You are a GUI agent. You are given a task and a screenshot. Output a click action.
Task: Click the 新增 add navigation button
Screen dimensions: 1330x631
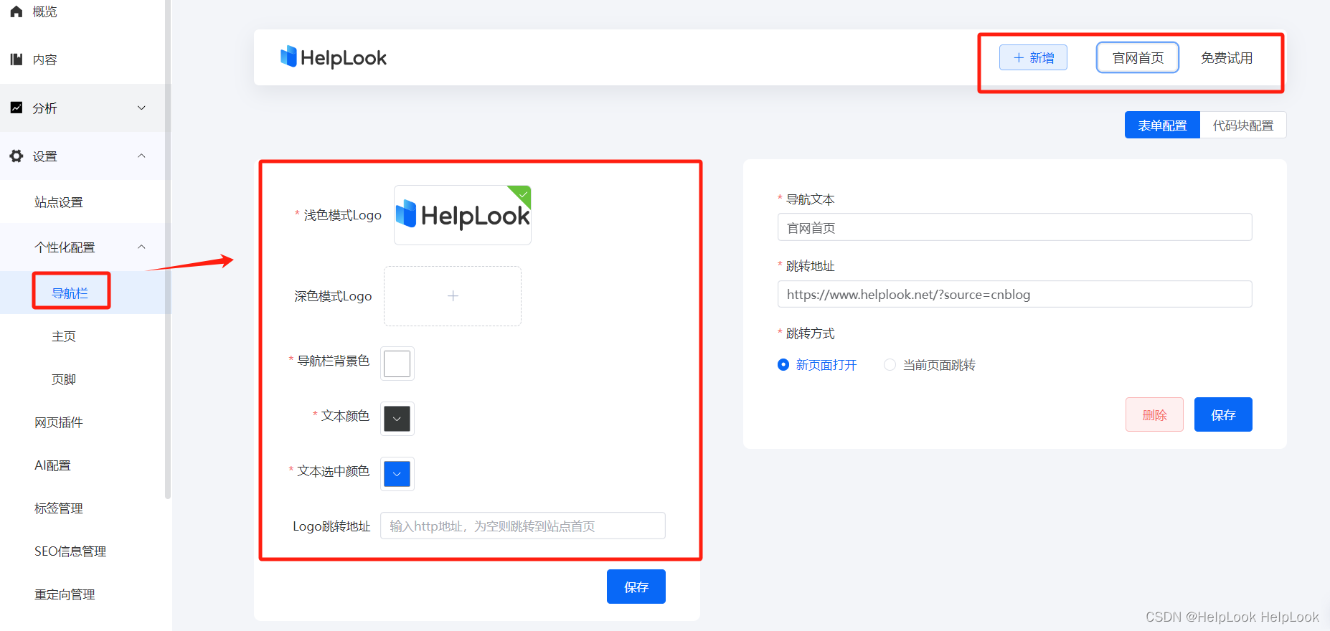1033,57
